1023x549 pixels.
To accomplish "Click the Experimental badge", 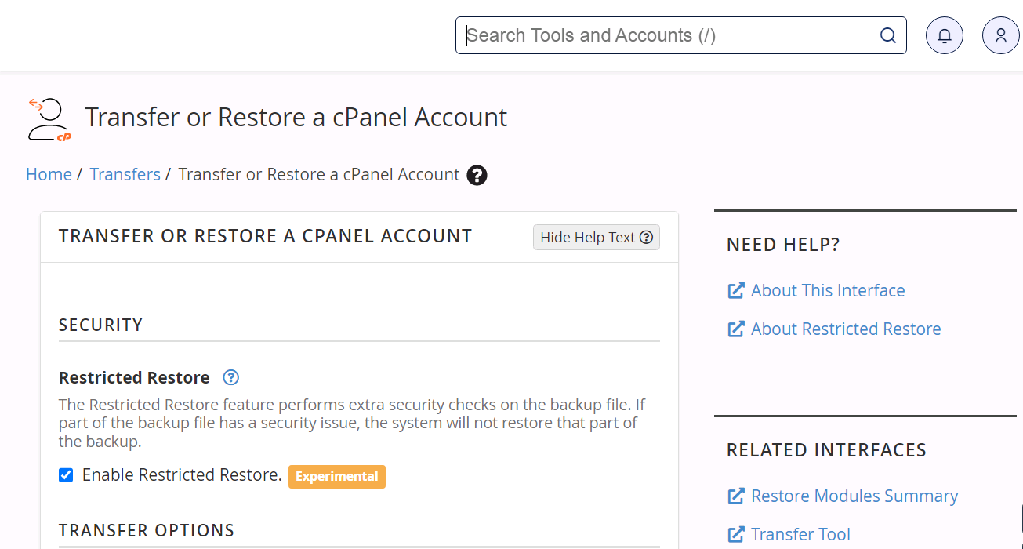I will point(337,476).
